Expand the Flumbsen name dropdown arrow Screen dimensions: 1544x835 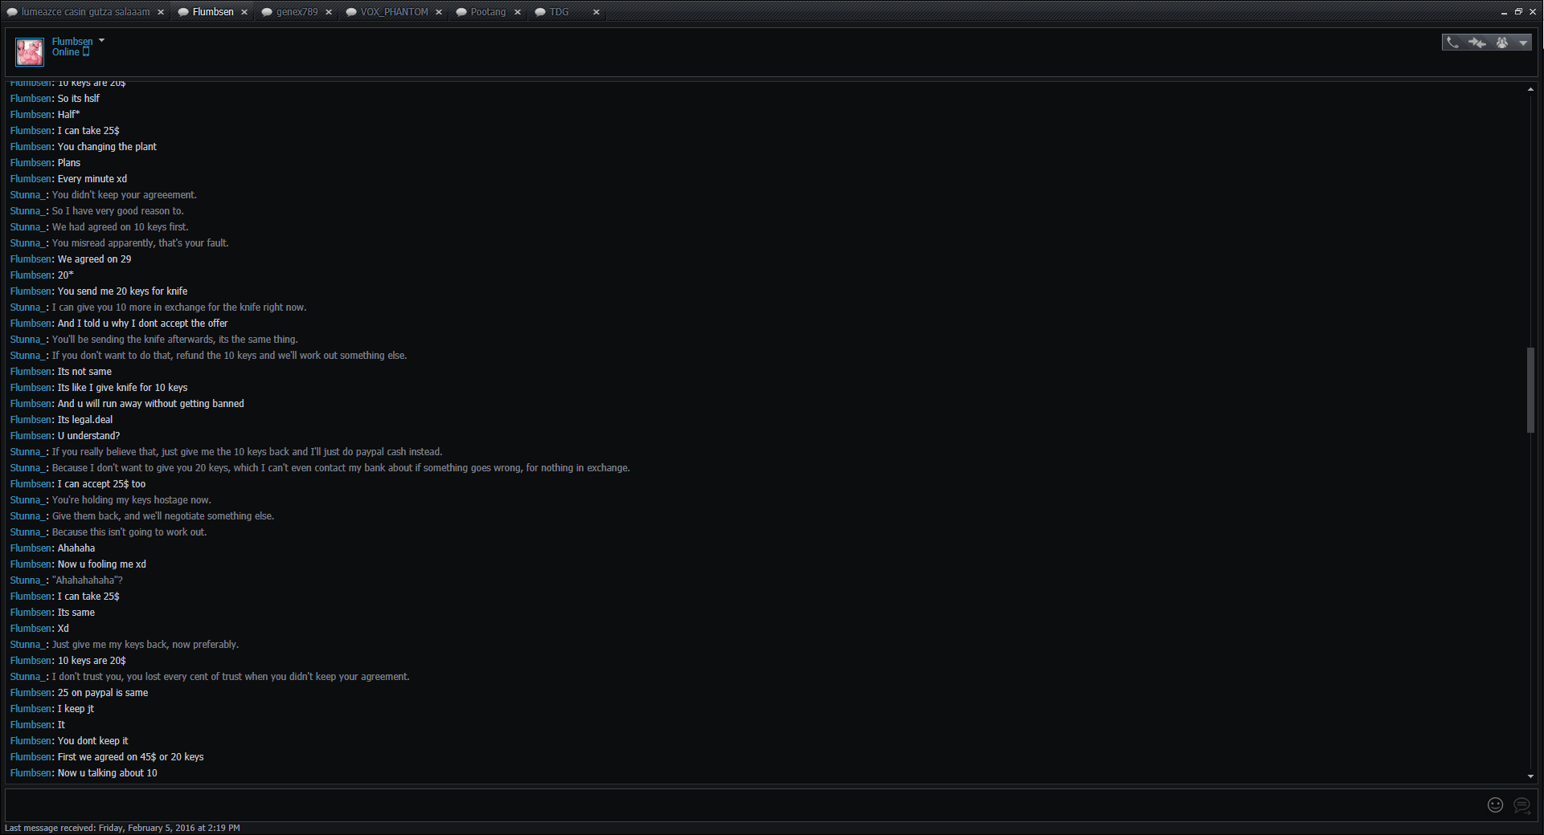tap(101, 40)
